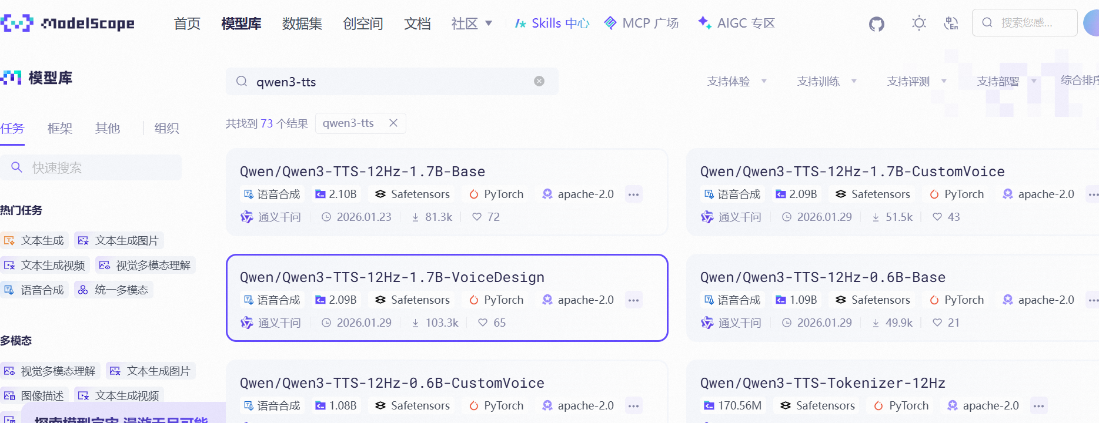The width and height of the screenshot is (1099, 423).
Task: Open Qwen/Qwen3-TTS-Tokenizer-12Hz model page
Action: pyautogui.click(x=823, y=383)
